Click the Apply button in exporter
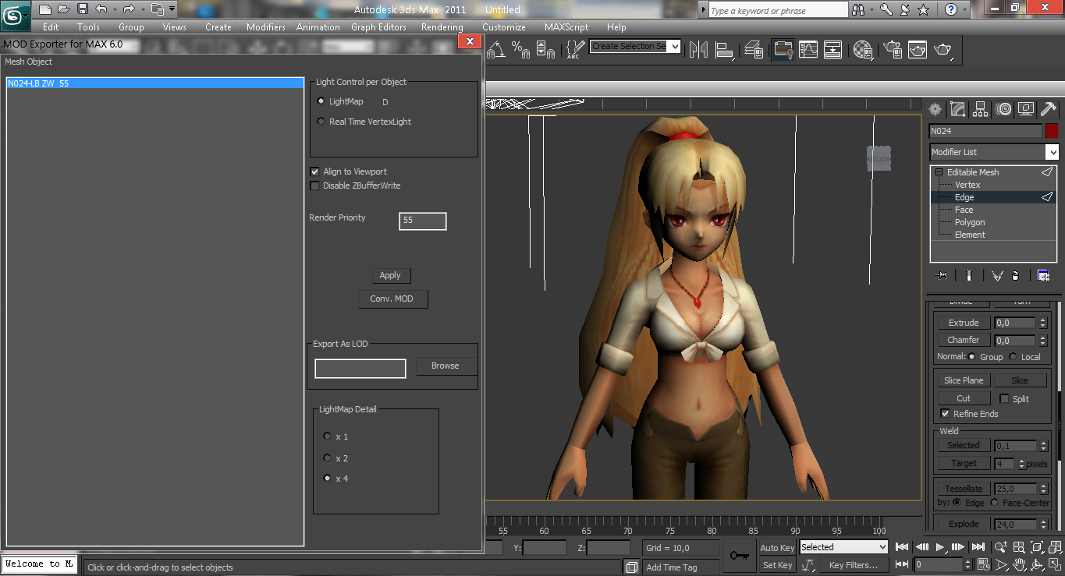The width and height of the screenshot is (1065, 576). pyautogui.click(x=390, y=276)
